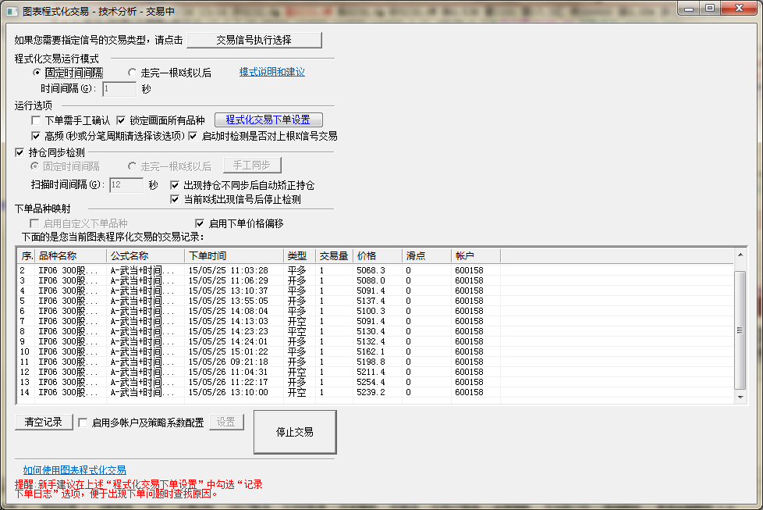Open 如何使用图表程式化交易 help link

74,470
